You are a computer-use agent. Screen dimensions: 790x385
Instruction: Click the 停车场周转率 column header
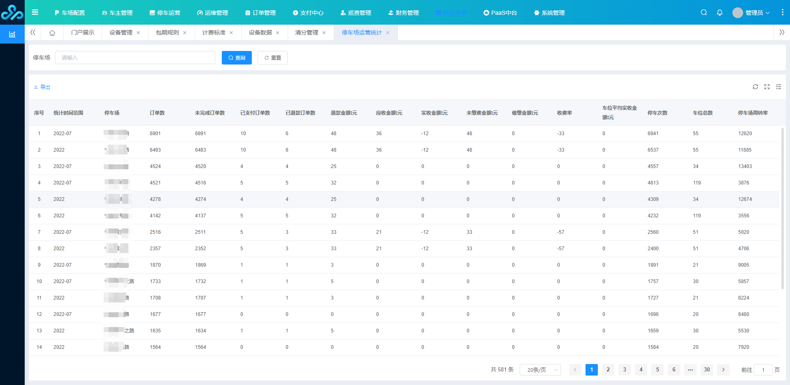pos(753,113)
